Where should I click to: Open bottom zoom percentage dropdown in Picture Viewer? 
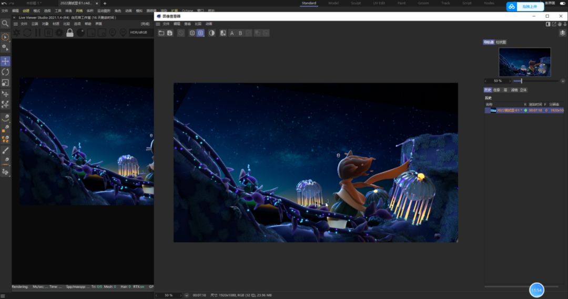(187, 295)
